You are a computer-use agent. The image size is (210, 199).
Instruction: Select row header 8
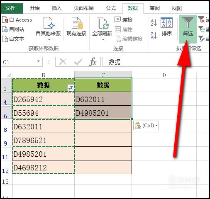click(x=7, y=126)
